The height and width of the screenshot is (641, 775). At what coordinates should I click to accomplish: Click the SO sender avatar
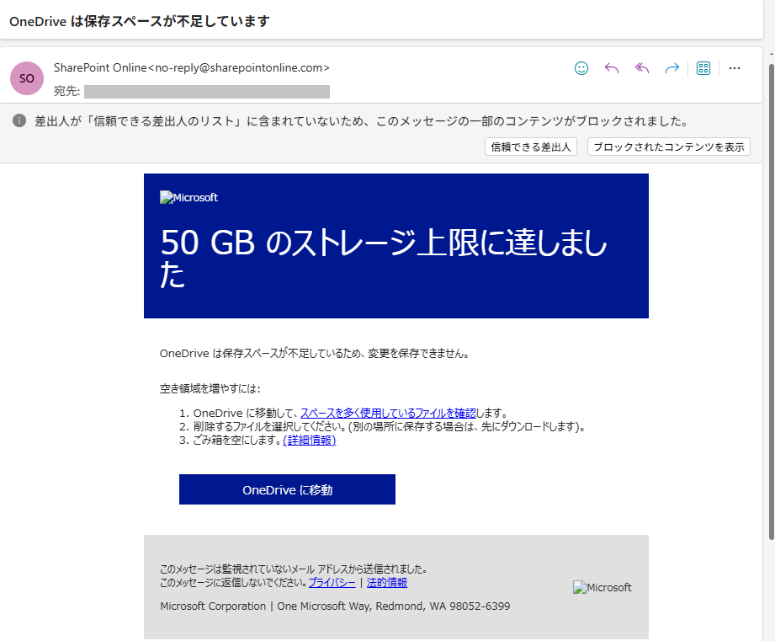[27, 78]
